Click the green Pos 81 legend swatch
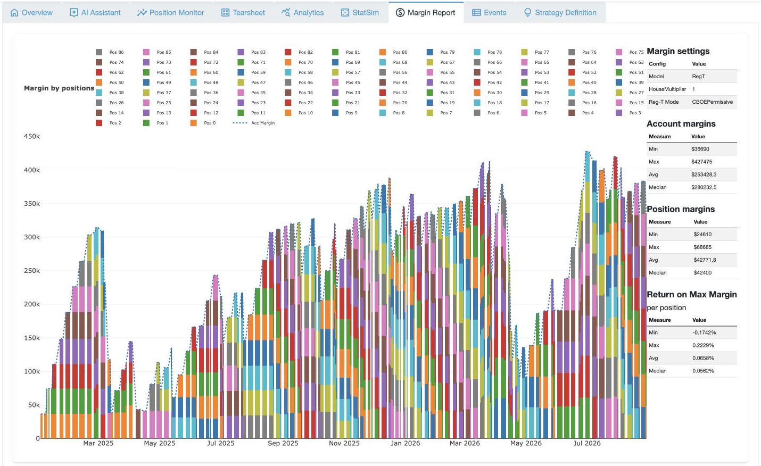The image size is (761, 466). click(335, 52)
